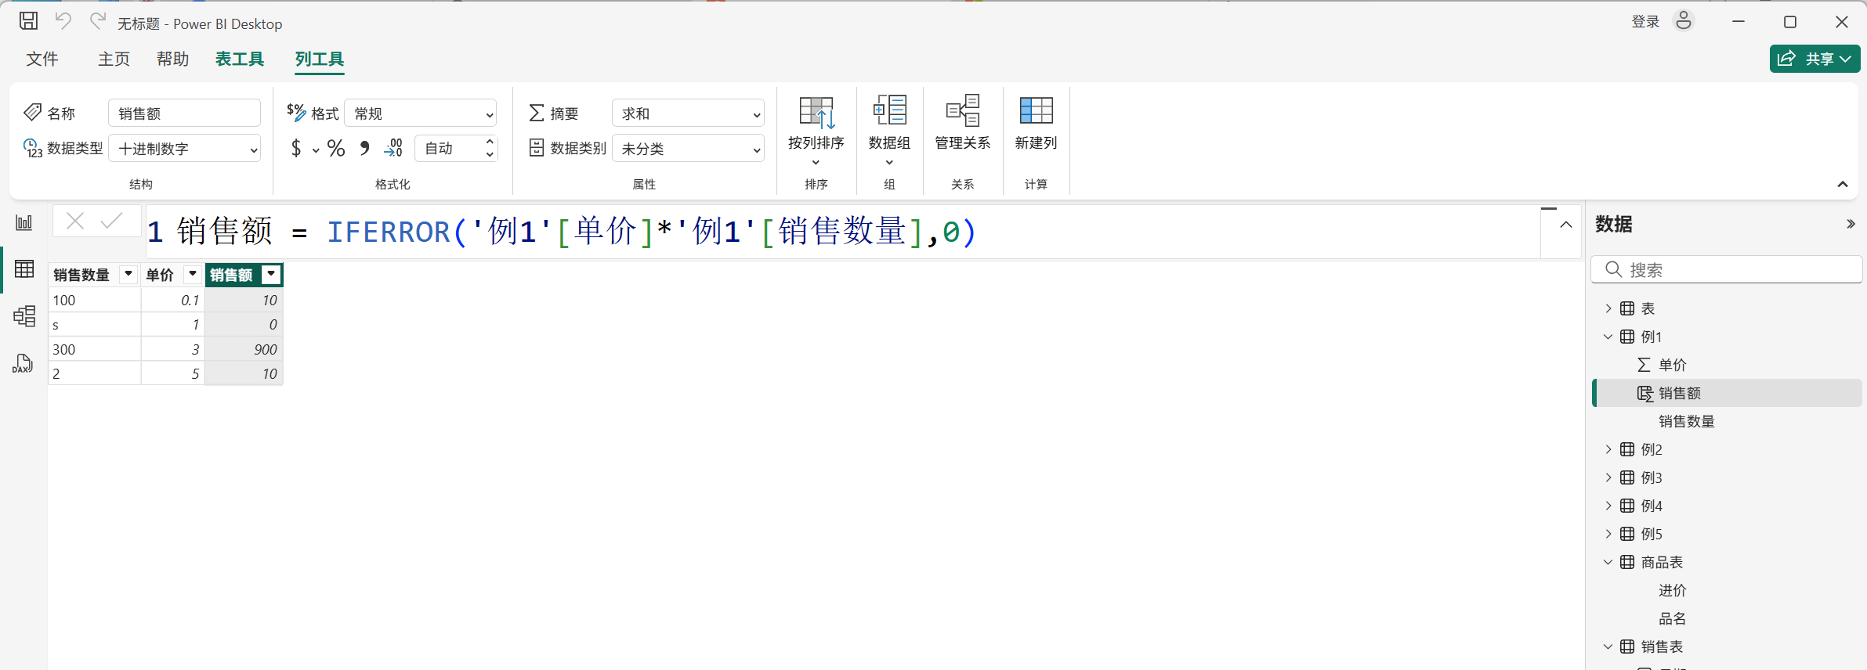The image size is (1867, 670).
Task: Collapse the ribbon with the up chevron
Action: pos(1843,184)
